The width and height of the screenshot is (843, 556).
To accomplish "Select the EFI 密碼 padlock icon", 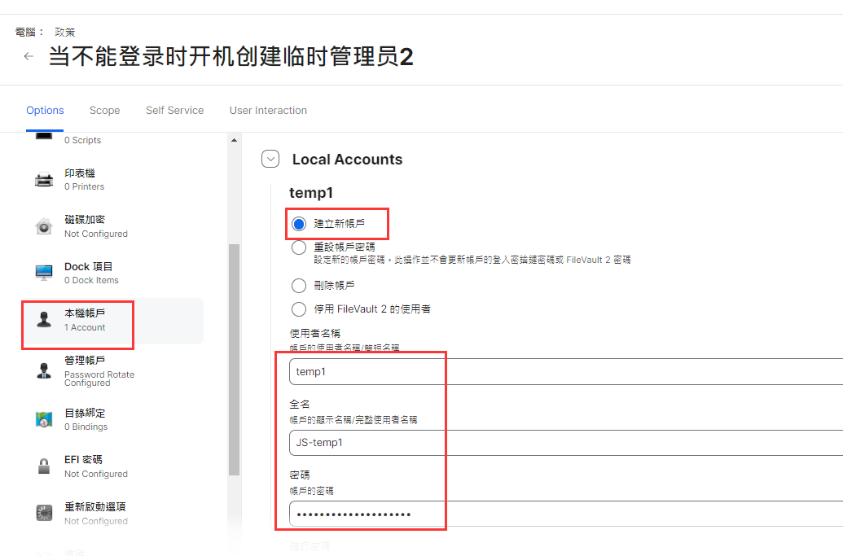I will pos(44,466).
